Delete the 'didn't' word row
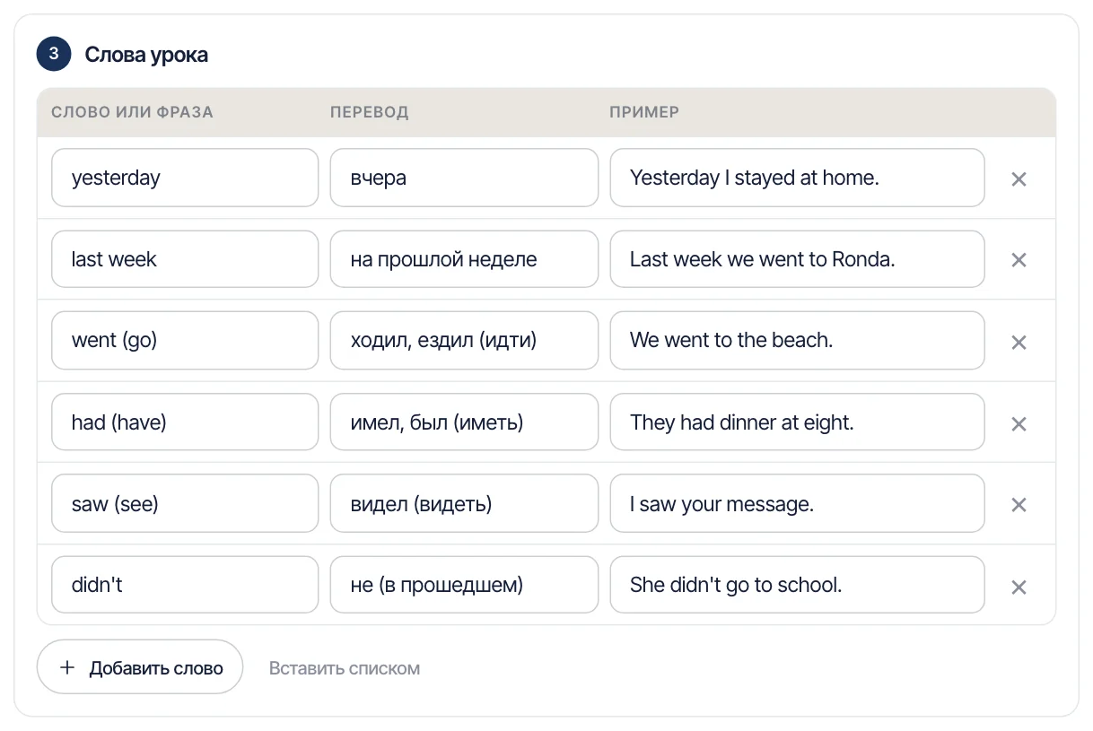 [1019, 587]
